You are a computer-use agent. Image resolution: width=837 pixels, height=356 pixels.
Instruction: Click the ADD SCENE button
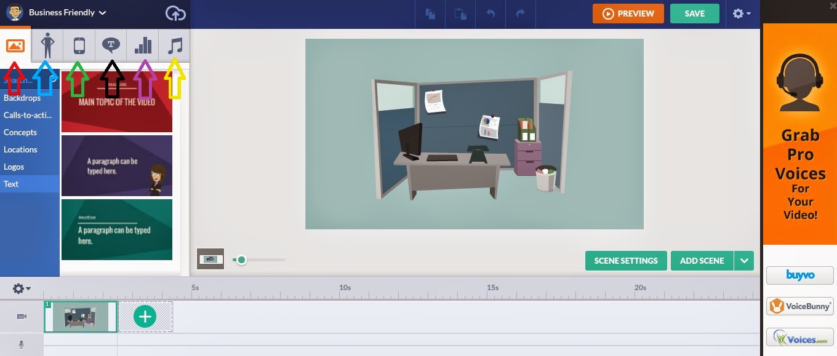click(702, 261)
